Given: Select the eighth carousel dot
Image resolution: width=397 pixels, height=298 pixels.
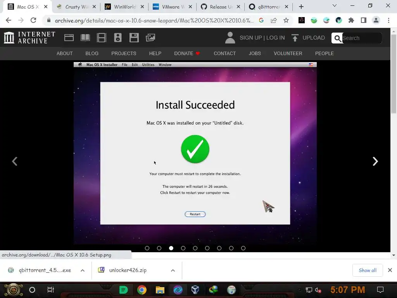Looking at the screenshot, I should [231, 248].
